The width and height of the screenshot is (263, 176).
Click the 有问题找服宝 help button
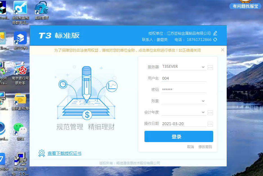pyautogui.click(x=245, y=6)
